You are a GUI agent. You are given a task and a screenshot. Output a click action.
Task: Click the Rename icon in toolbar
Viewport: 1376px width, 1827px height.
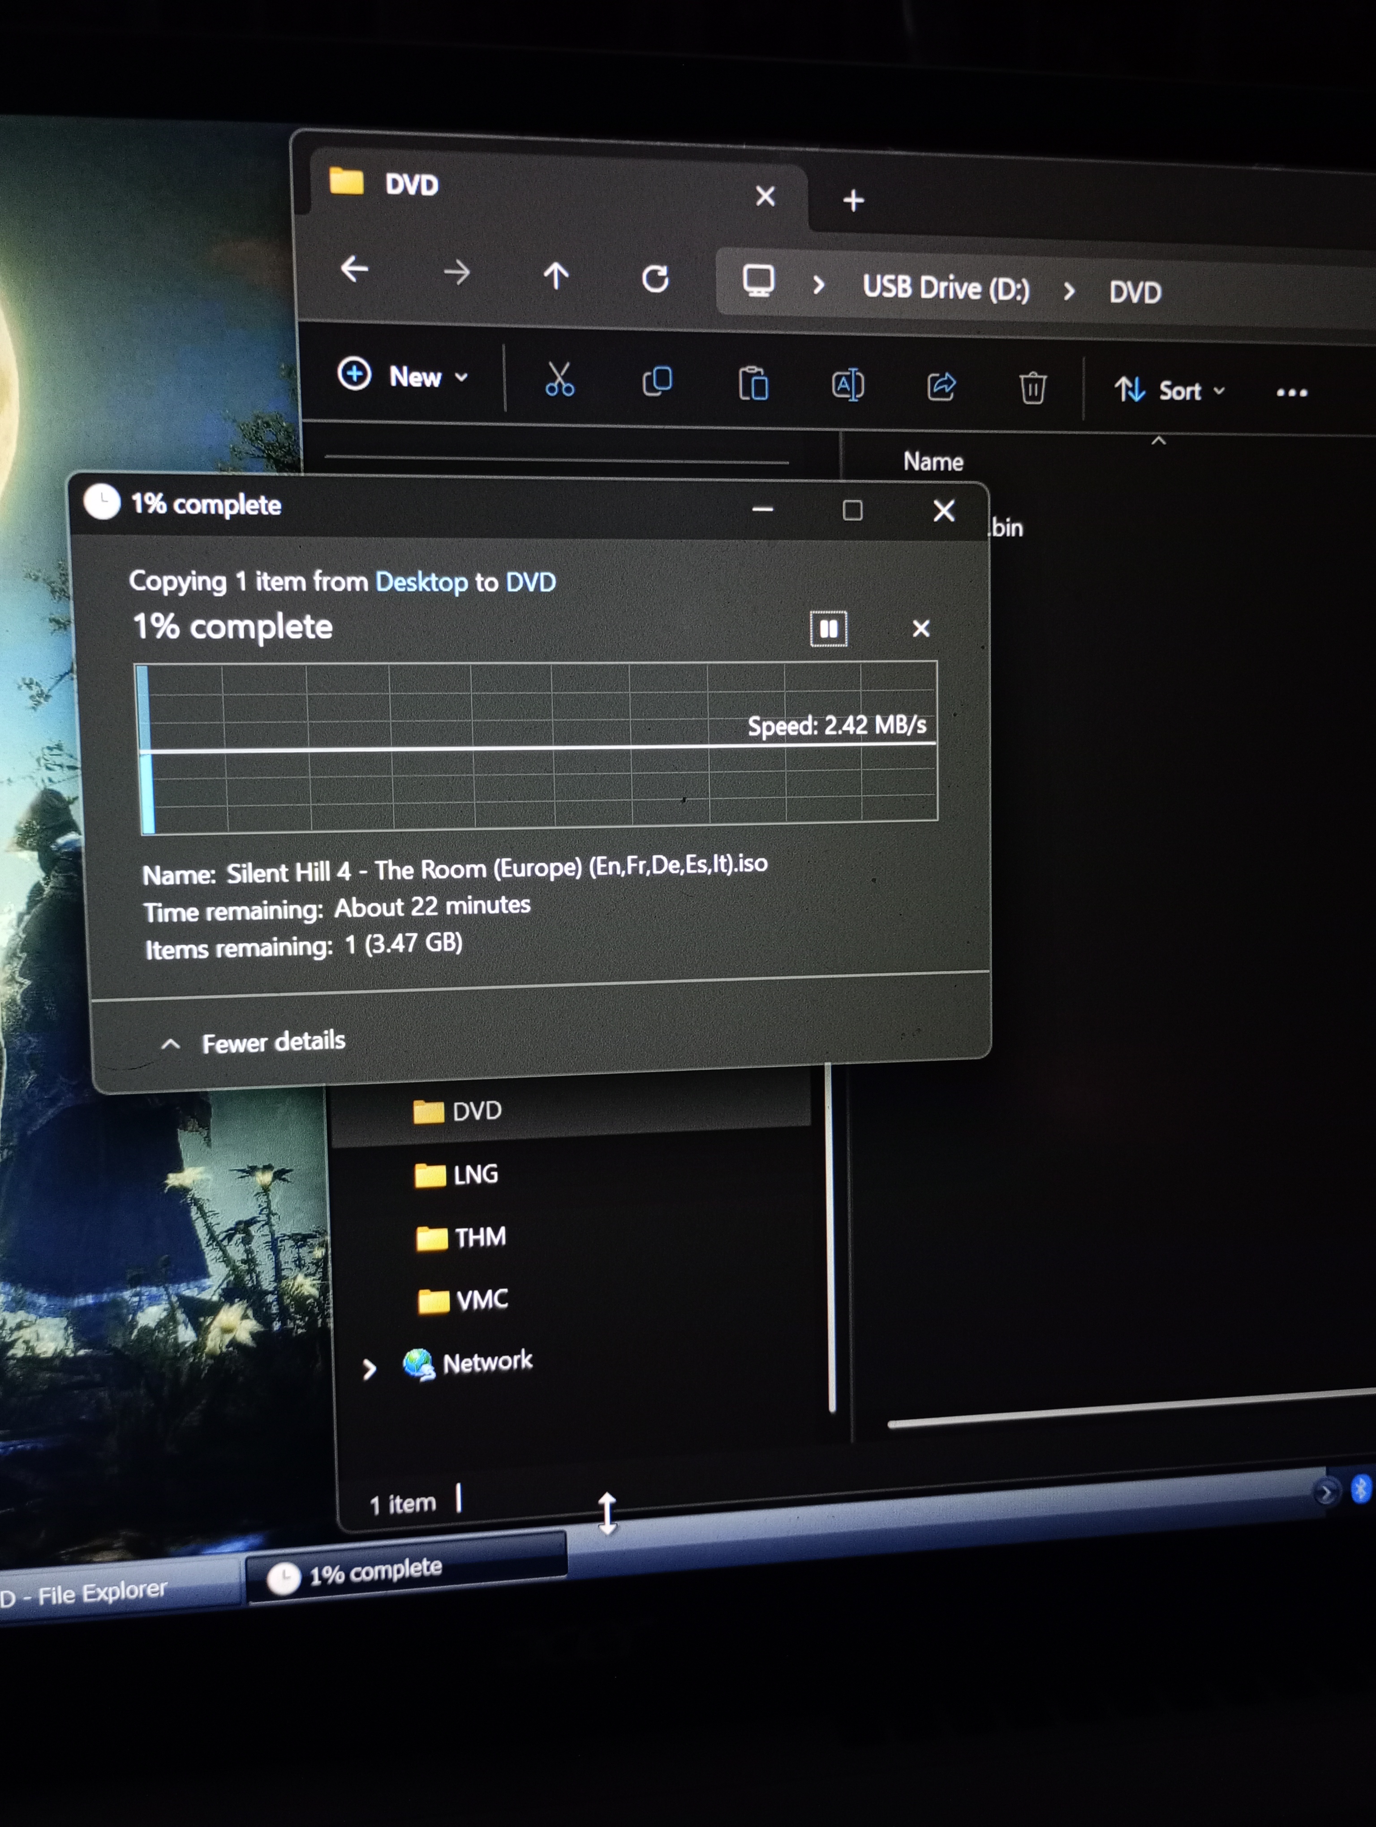(847, 385)
